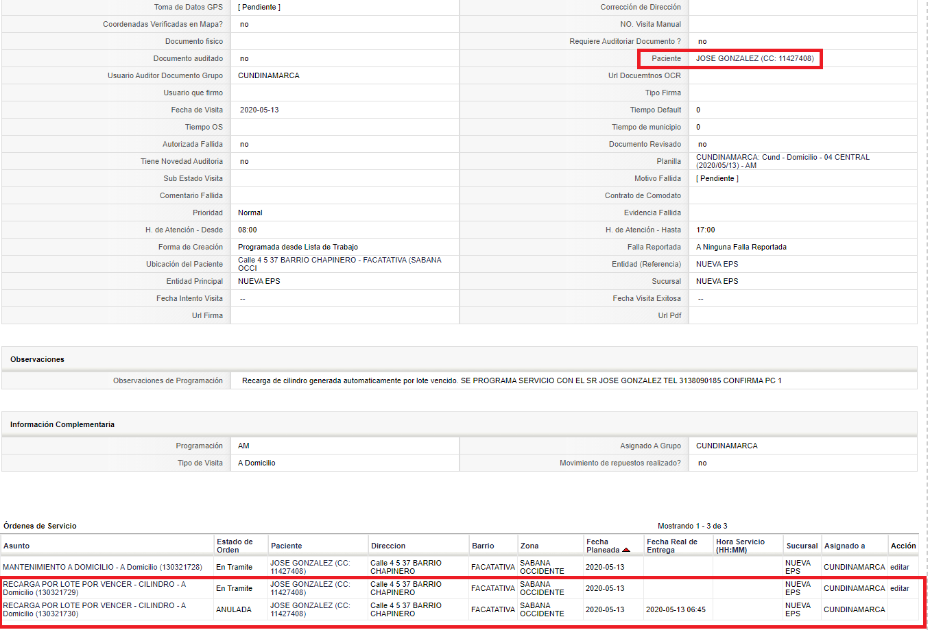Screen dimensions: 930x630
Task: Click Ubicación del Paciente address value
Action: tap(339, 264)
